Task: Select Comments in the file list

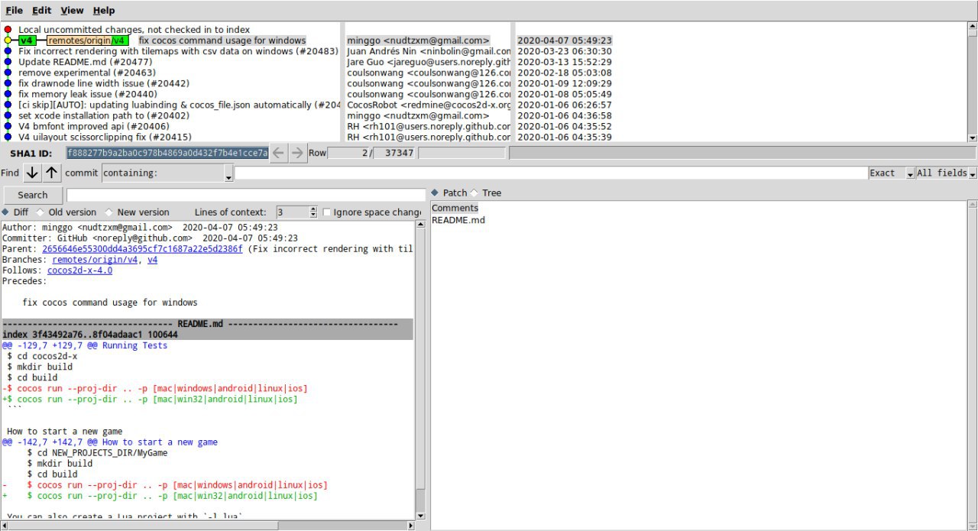Action: [455, 208]
